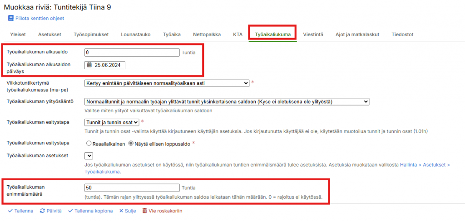Focus the Työaikaliukuman enimmäismäärä field
The width and height of the screenshot is (465, 221).
click(132, 187)
